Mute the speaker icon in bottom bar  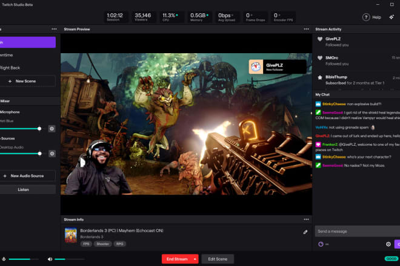point(50,259)
